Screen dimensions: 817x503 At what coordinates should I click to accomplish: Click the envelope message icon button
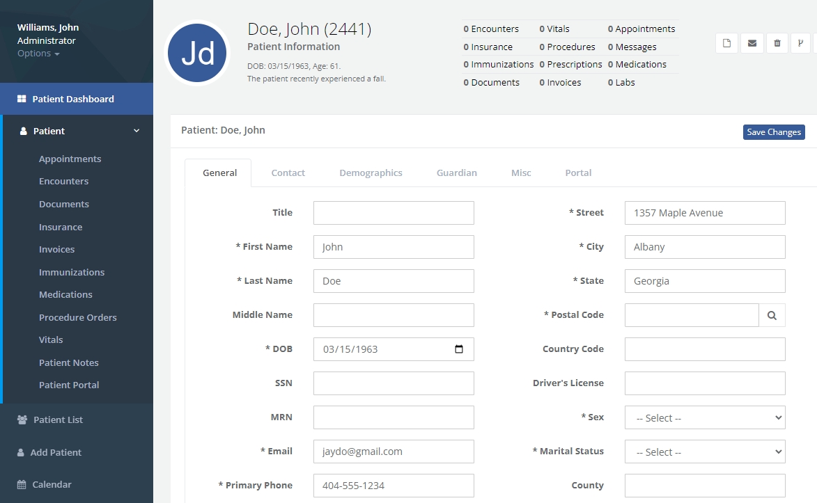coord(752,43)
